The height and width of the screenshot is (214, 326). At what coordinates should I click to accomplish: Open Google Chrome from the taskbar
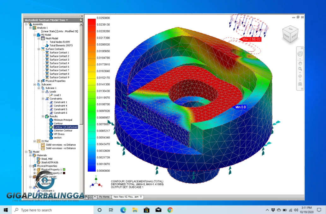click(x=170, y=210)
